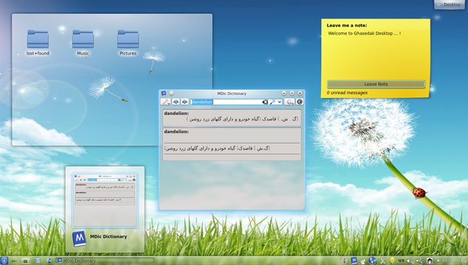This screenshot has width=468, height=265.
Task: Click the round dark button on MDic's toolbar
Action: click(300, 102)
